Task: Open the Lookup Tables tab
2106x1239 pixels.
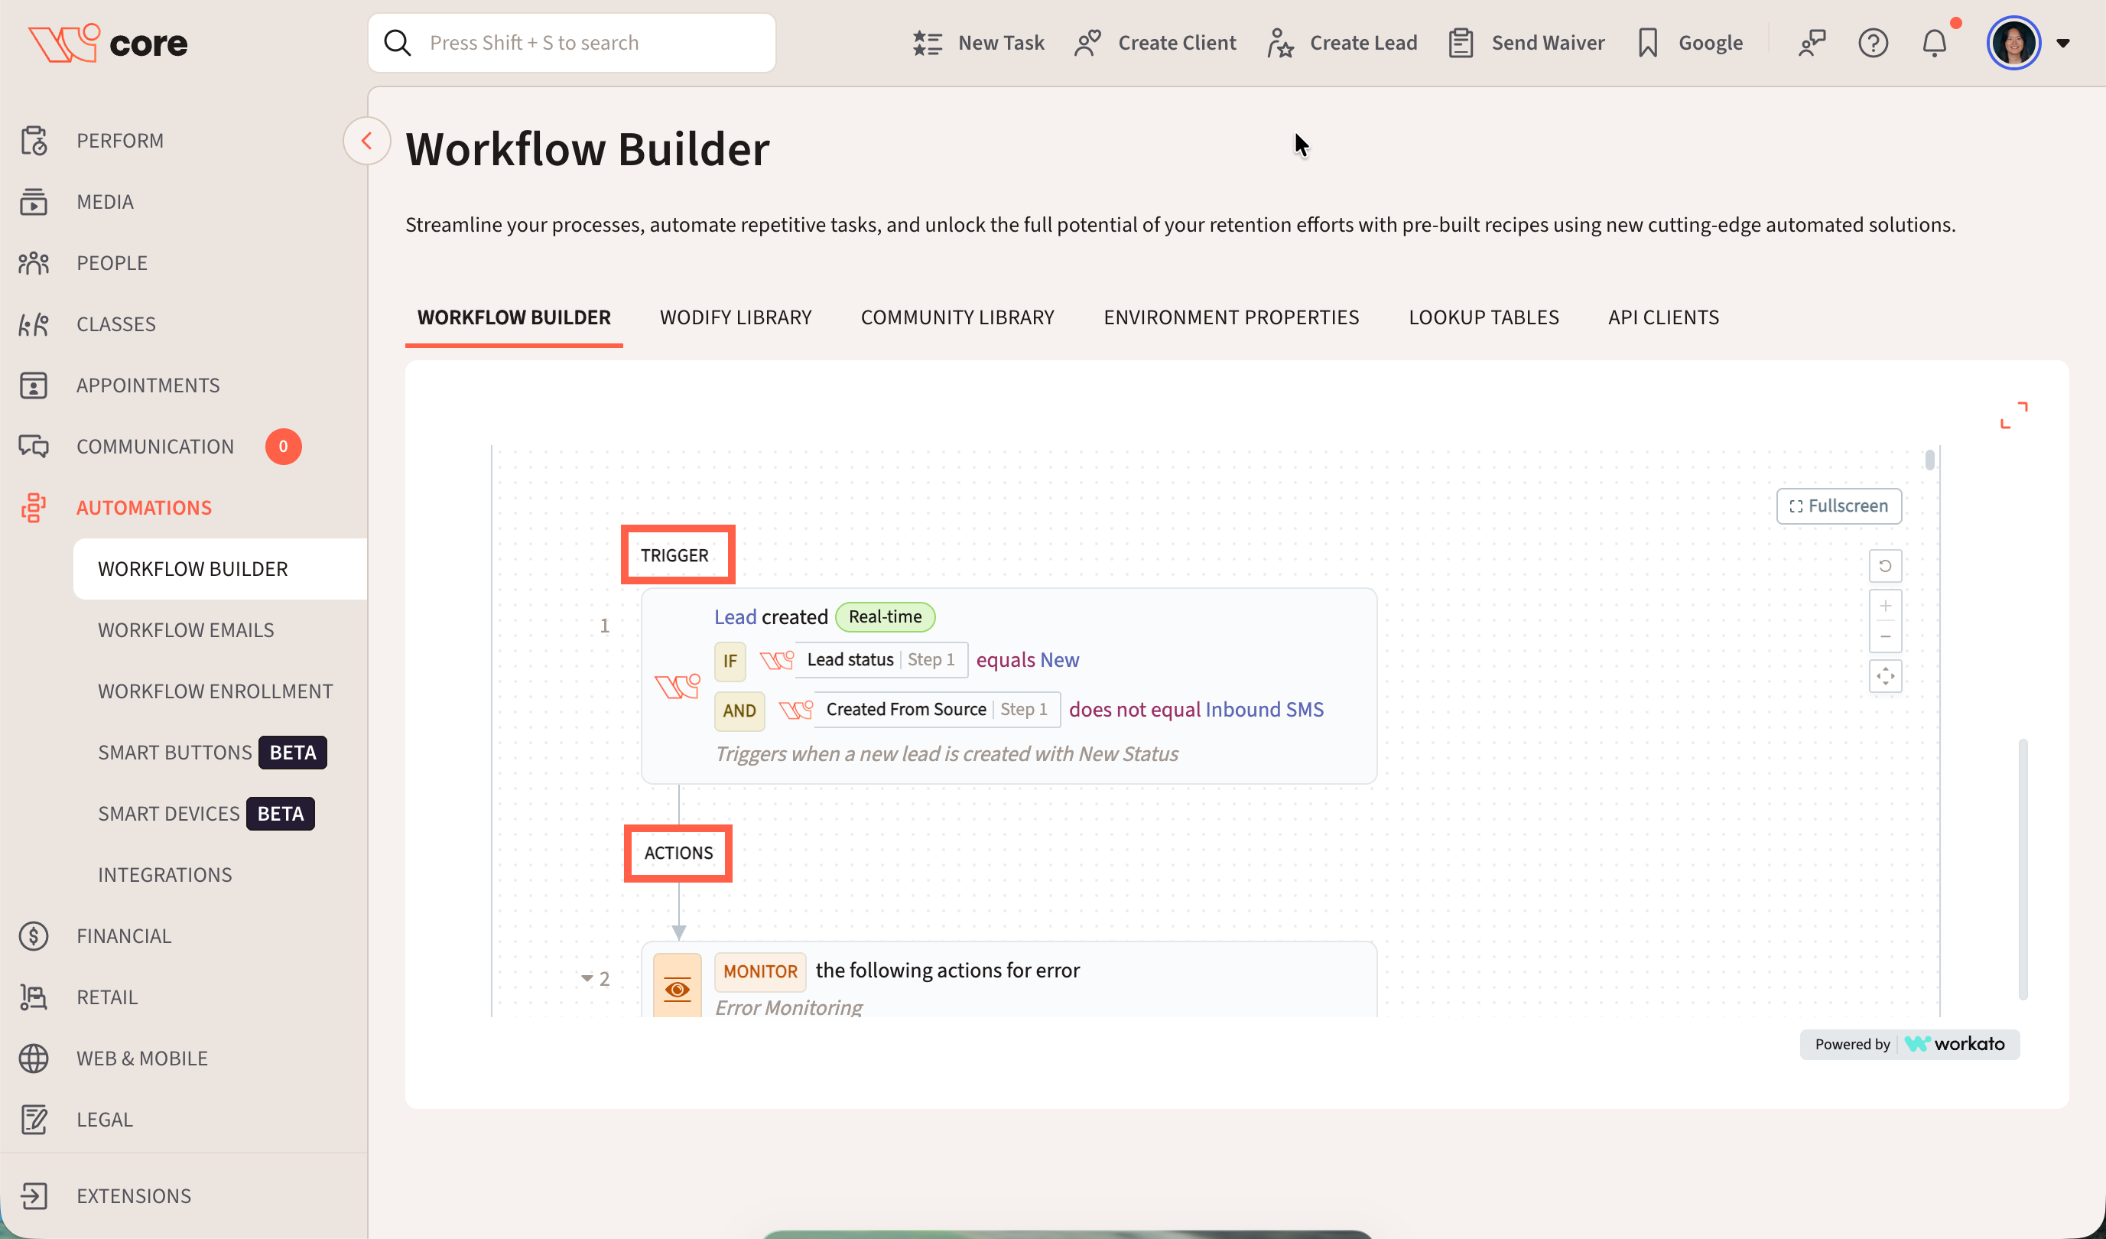Action: tap(1484, 317)
